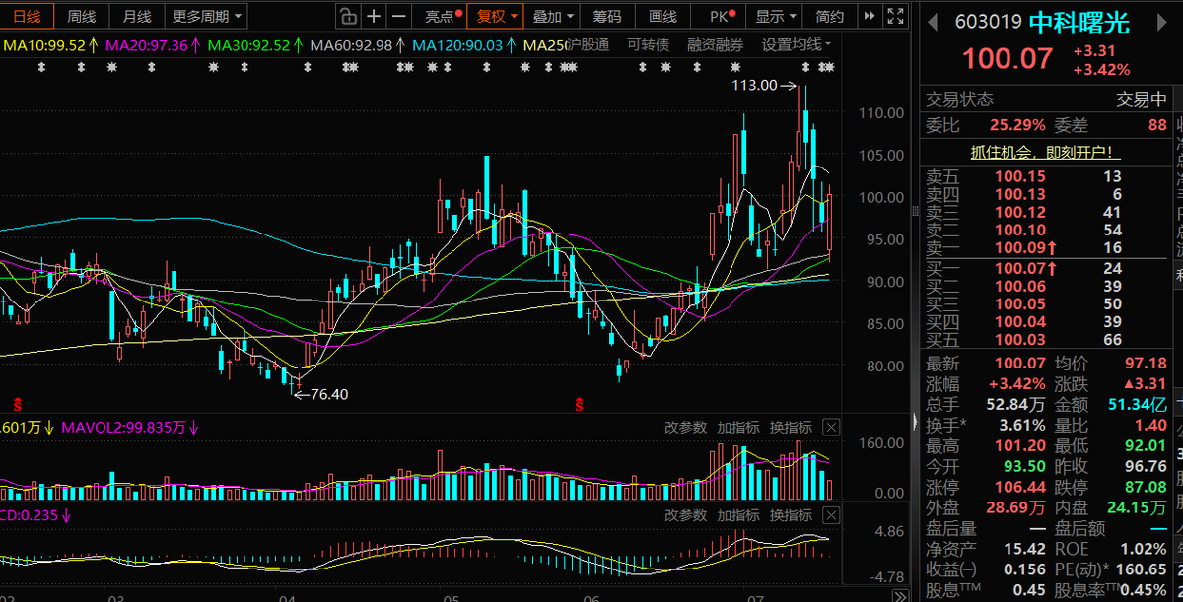Click the red S marker near March
Viewport: 1183px width, 602px height.
pyautogui.click(x=18, y=403)
